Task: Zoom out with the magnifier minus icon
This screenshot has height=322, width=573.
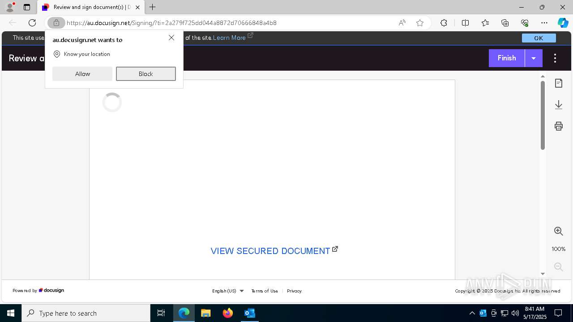Action: 559,267
